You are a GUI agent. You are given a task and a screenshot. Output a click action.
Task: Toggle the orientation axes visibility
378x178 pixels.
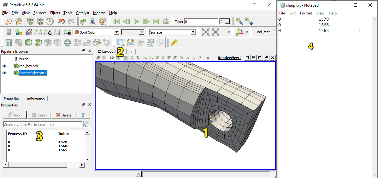tap(240, 32)
